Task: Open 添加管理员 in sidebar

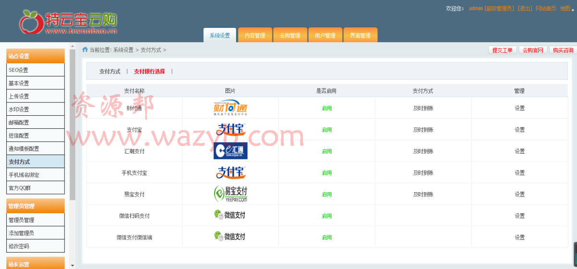Action: coord(35,233)
